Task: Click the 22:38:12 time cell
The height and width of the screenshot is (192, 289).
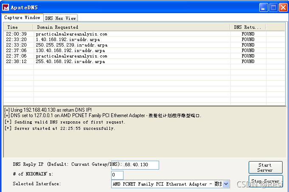Action: pyautogui.click(x=17, y=62)
